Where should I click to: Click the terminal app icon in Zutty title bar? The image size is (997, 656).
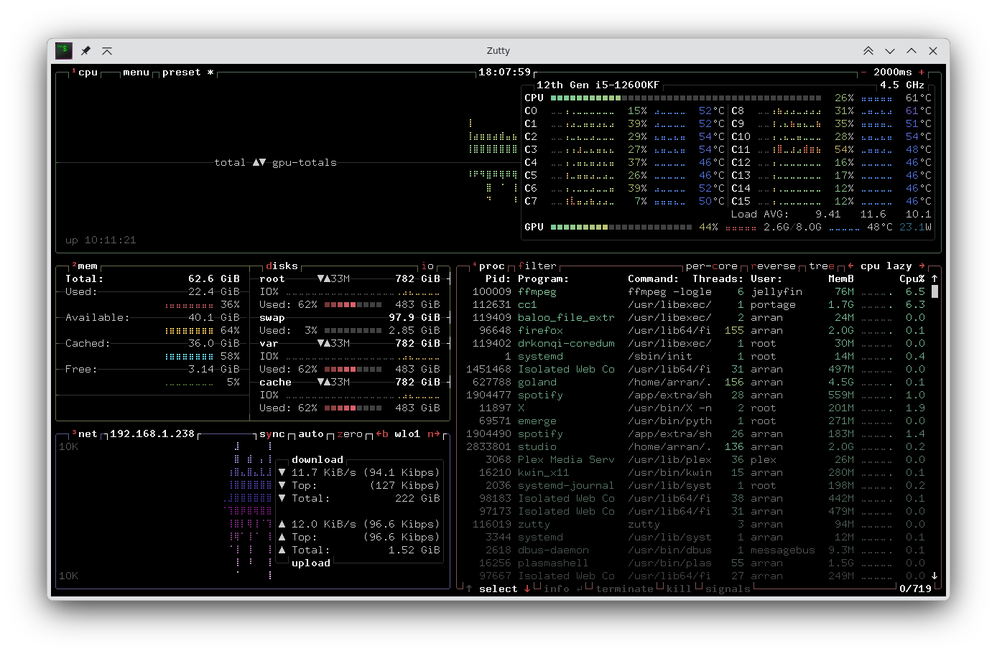[x=64, y=50]
